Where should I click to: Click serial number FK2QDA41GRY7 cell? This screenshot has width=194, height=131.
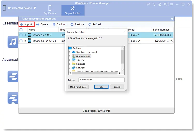(163, 41)
